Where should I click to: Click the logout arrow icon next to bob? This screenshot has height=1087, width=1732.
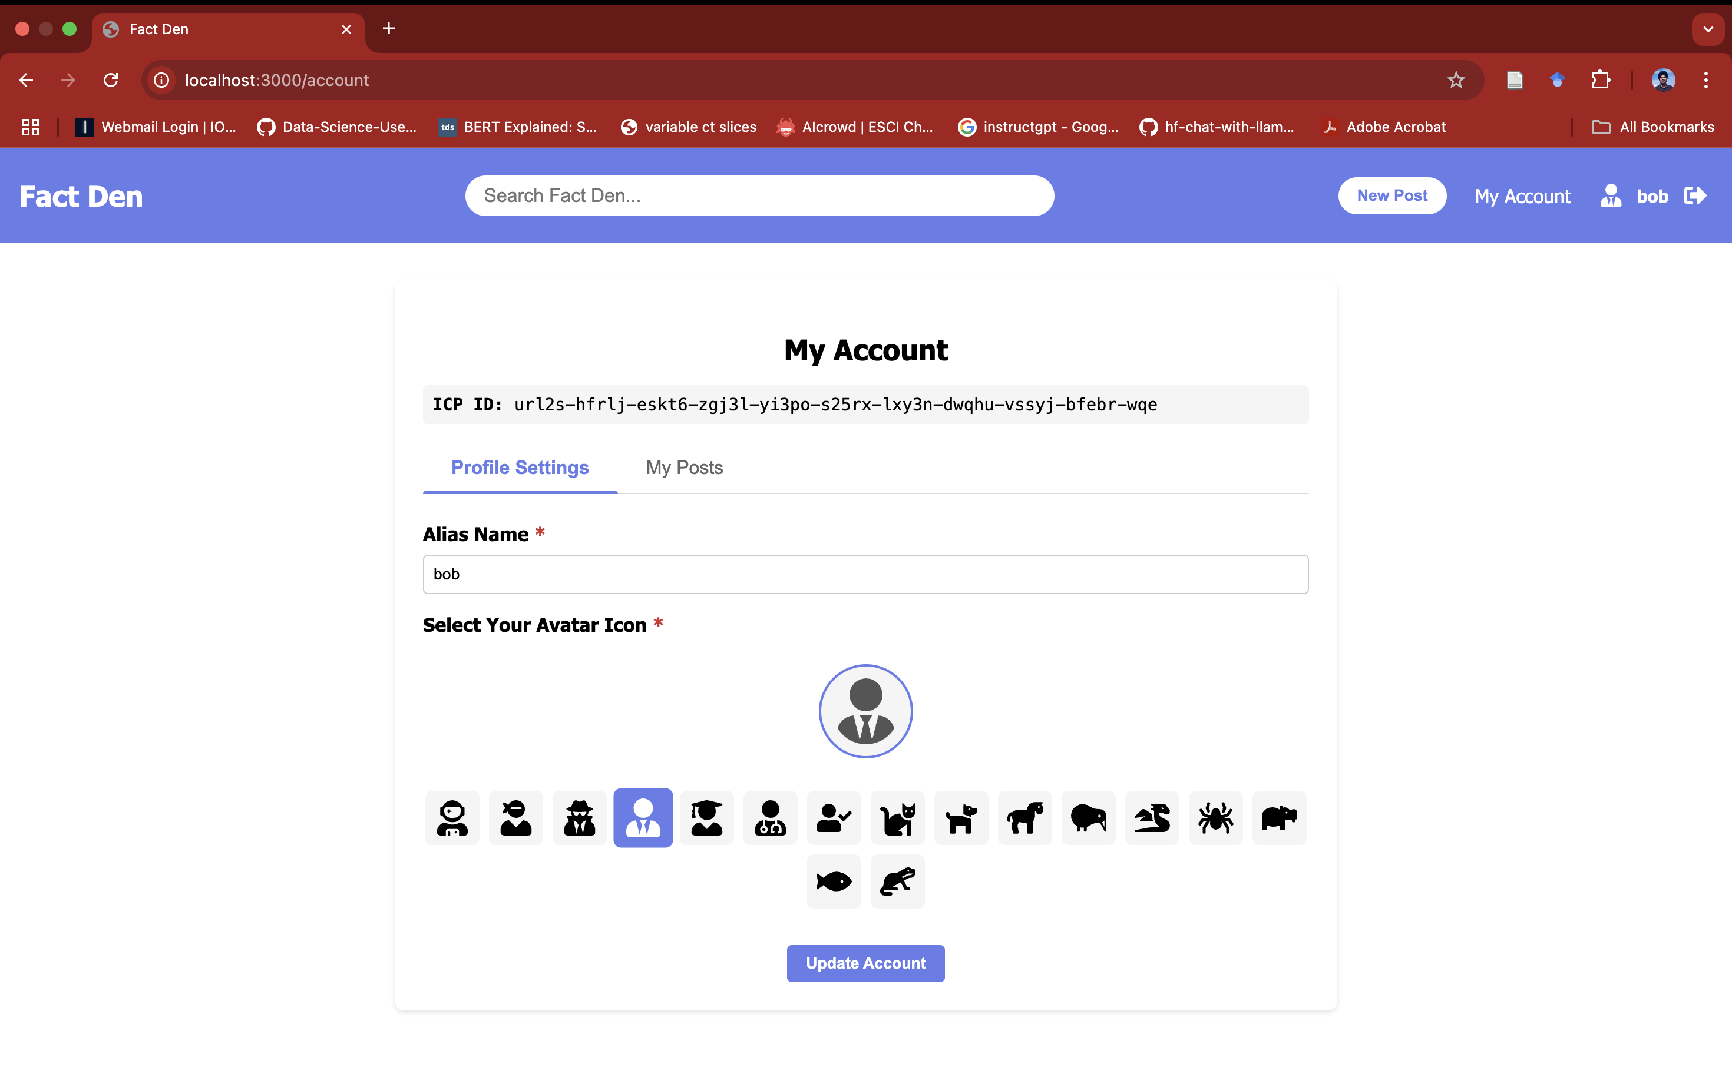click(1695, 195)
